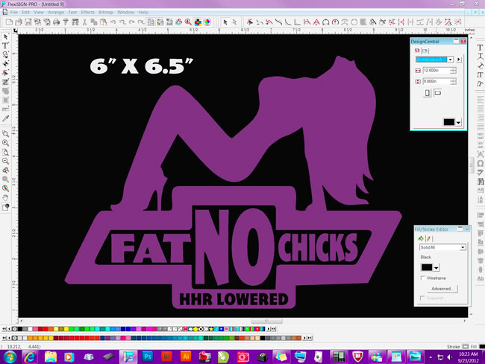Click the horizontal scrollbar thumb under the canvas
This screenshot has width=485, height=364.
266,321
